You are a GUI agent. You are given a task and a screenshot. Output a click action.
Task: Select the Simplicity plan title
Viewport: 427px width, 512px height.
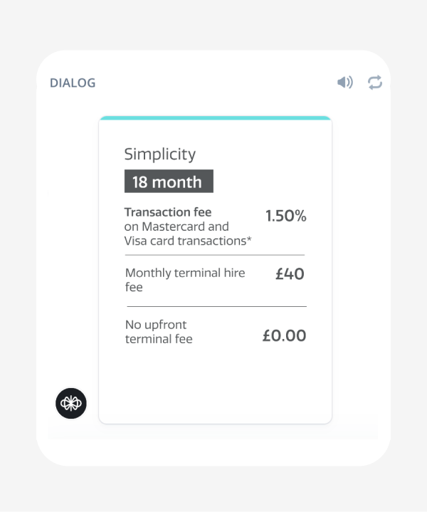tap(159, 154)
